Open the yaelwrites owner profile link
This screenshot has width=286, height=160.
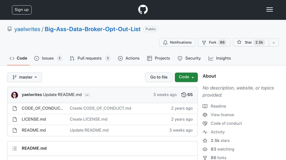(x=27, y=29)
